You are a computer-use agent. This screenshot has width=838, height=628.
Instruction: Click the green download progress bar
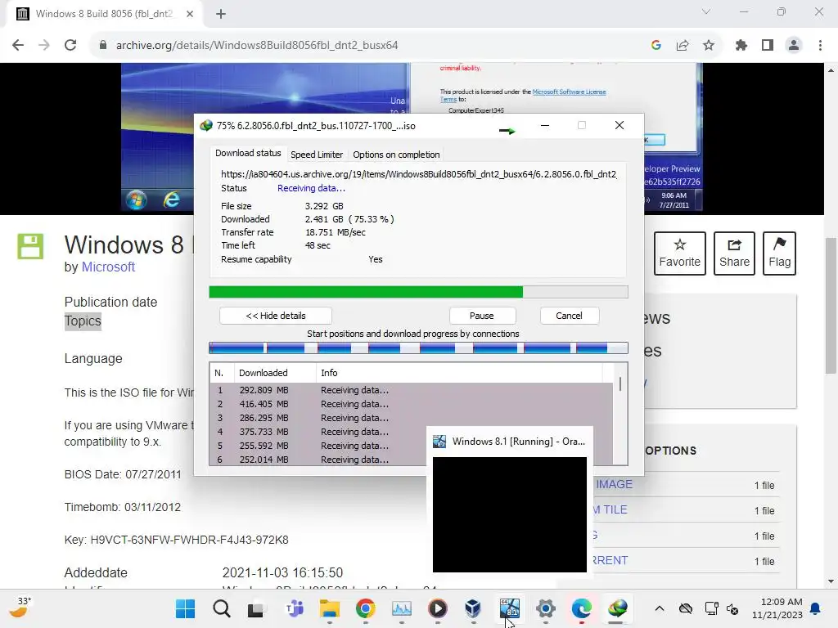pyautogui.click(x=418, y=292)
